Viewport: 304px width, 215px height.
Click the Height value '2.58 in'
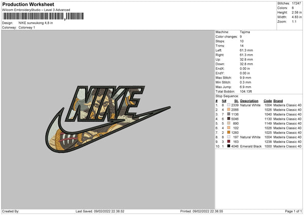pos(296,12)
